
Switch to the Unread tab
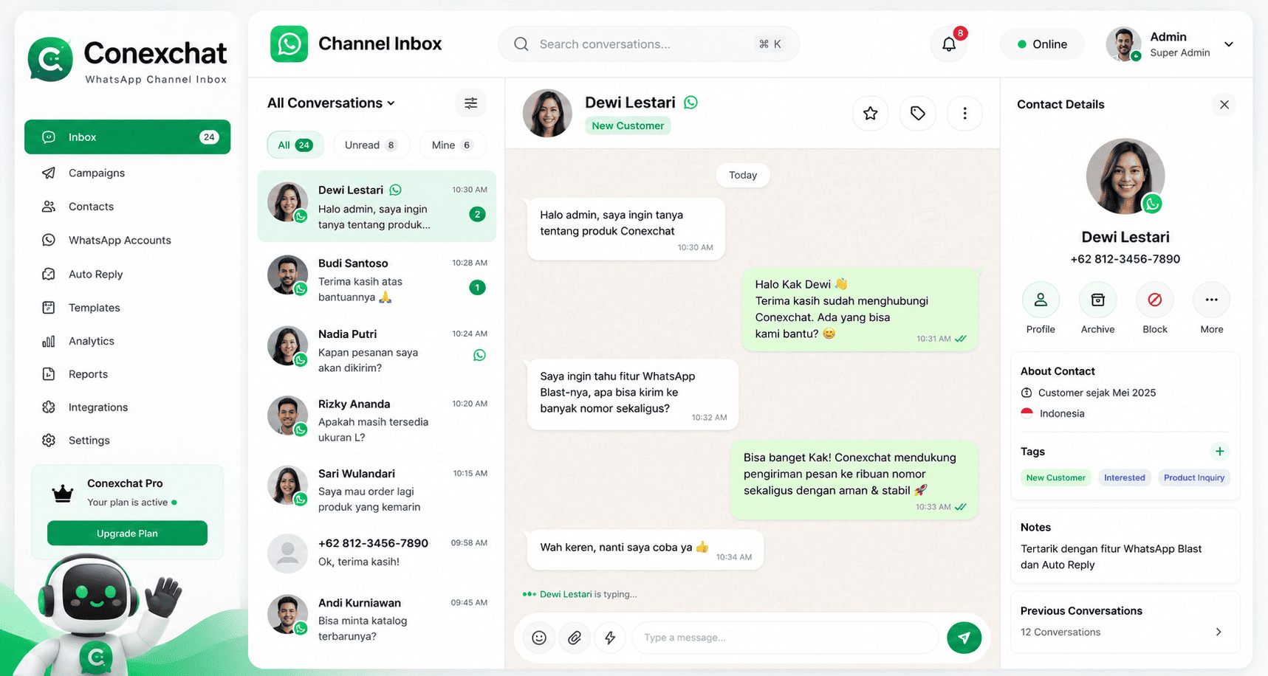(x=371, y=145)
